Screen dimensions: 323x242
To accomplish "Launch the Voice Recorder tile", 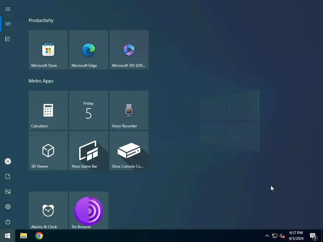I will point(129,110).
